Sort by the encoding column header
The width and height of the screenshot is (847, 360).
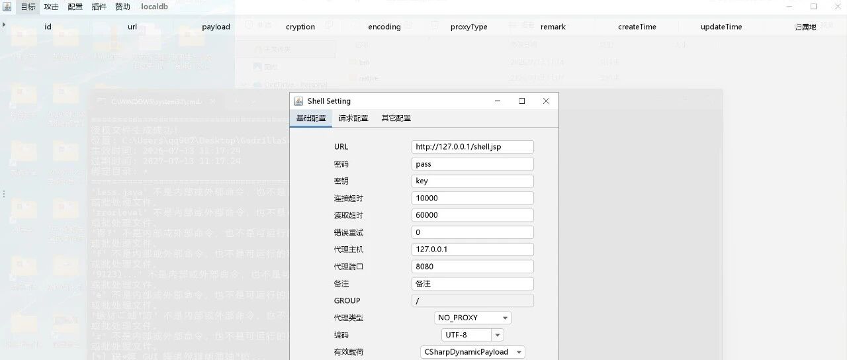[384, 27]
